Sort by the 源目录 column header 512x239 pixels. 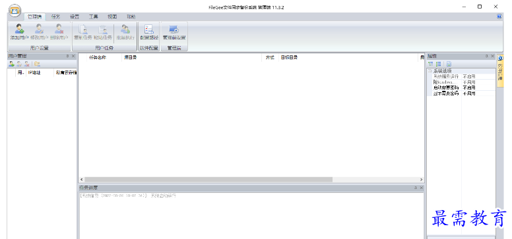coord(192,57)
